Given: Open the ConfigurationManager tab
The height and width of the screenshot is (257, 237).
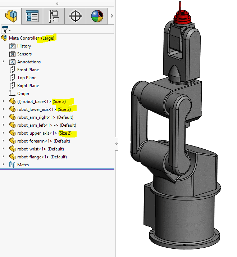Looking at the screenshot, I should pos(54,16).
